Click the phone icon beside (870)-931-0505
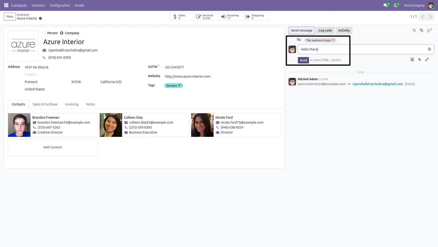 44,57
